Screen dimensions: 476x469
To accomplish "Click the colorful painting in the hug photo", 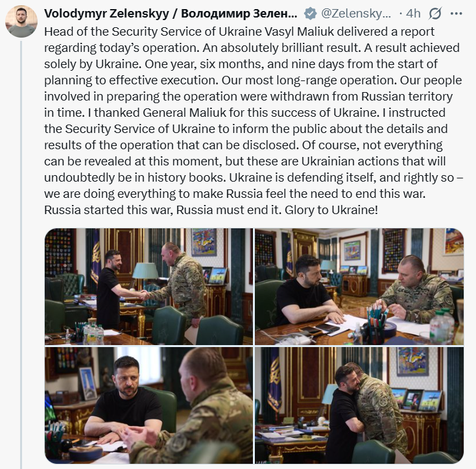I will click(412, 361).
